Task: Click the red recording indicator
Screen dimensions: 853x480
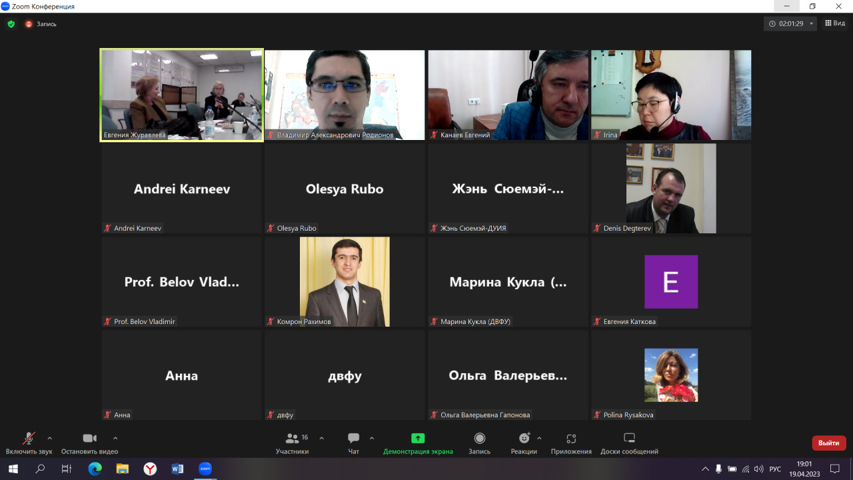Action: click(29, 24)
